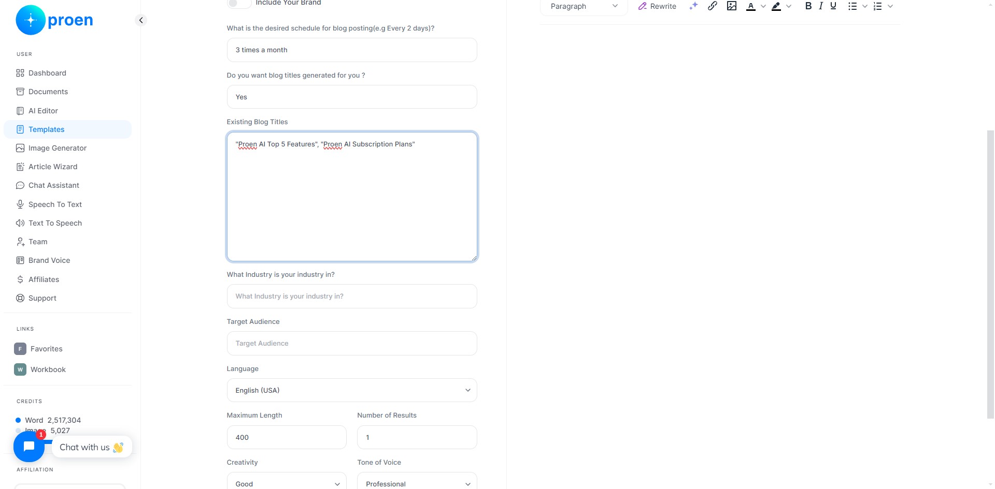
Task: Click the Maximum Length field
Action: [287, 437]
